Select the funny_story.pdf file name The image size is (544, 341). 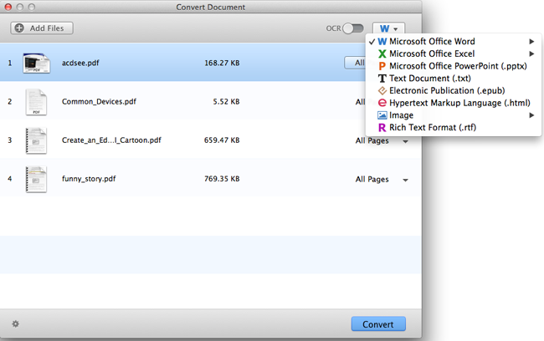click(89, 179)
